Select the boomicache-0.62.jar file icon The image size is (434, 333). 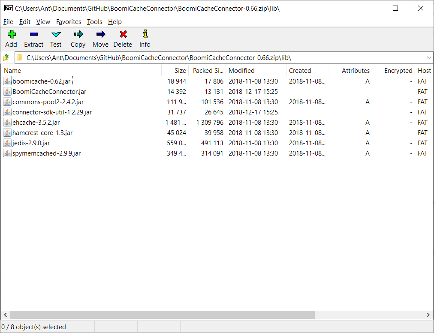point(7,81)
